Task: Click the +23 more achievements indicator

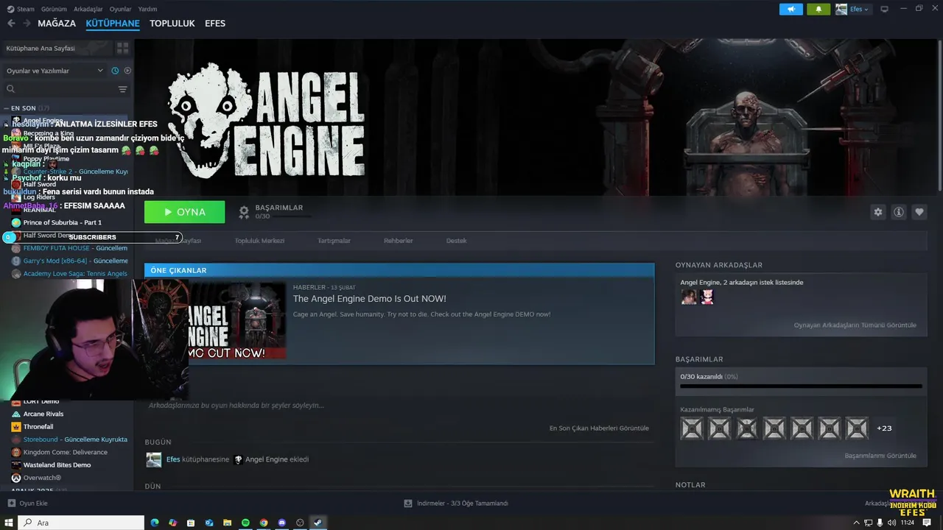Action: pos(884,428)
